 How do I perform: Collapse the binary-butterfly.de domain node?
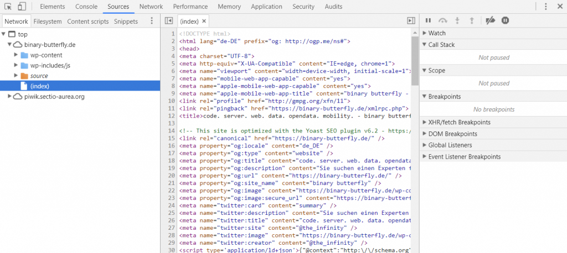[10, 44]
